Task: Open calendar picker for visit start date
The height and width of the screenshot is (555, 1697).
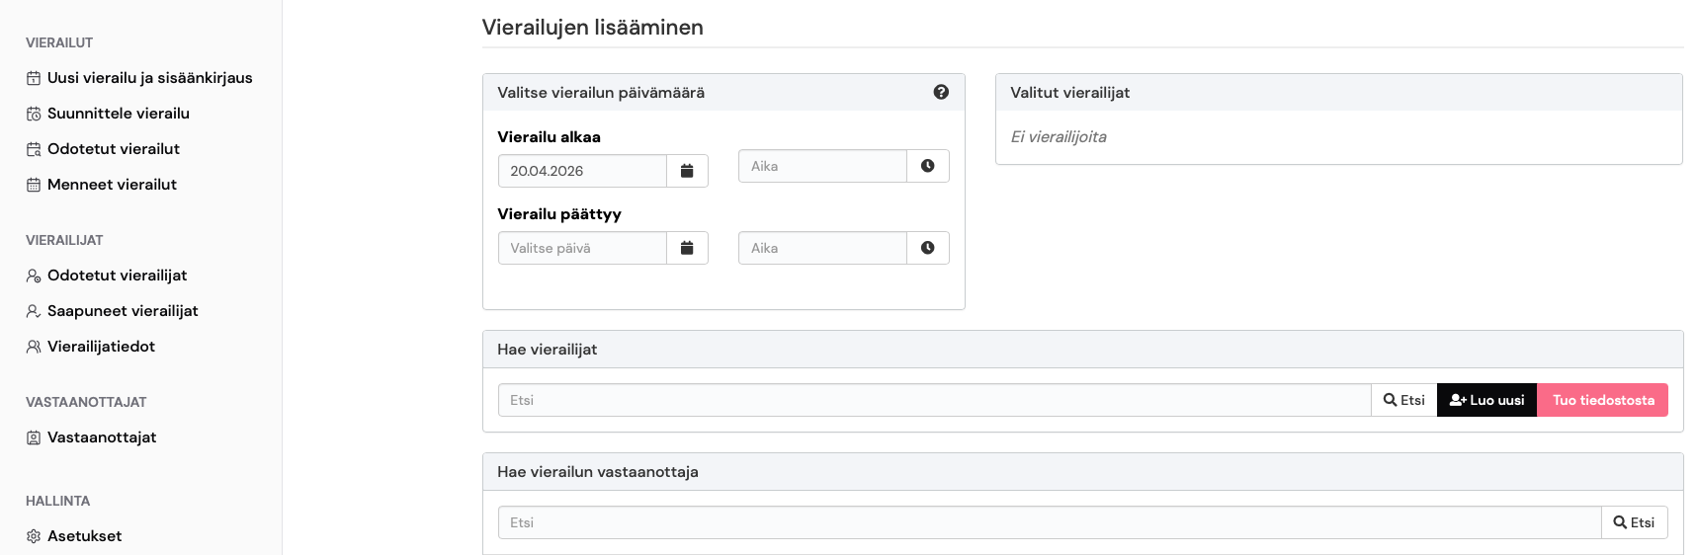Action: point(687,171)
